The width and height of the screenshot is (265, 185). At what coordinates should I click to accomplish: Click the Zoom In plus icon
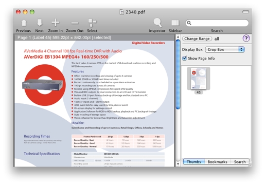(x=55, y=23)
